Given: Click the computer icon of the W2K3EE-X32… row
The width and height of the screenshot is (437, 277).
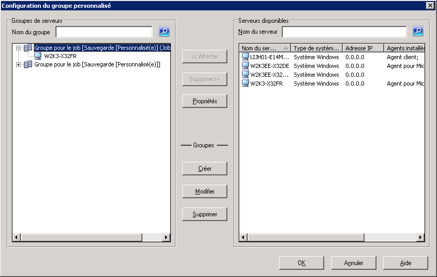Looking at the screenshot, I should coord(245,75).
